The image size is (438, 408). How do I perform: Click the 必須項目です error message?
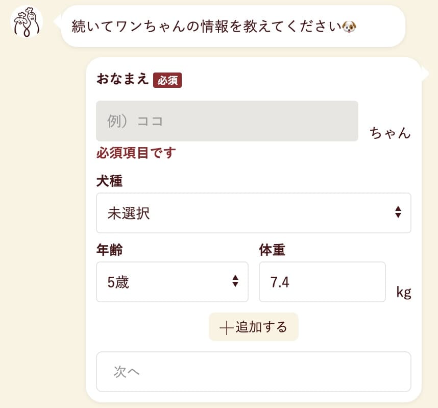click(x=136, y=153)
